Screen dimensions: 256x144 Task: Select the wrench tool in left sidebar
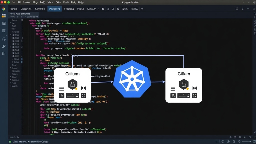[4, 46]
